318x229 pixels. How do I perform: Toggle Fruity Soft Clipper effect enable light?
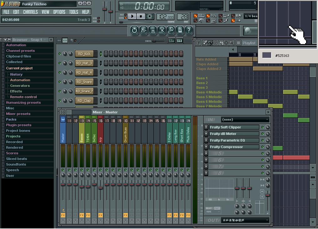(262, 127)
